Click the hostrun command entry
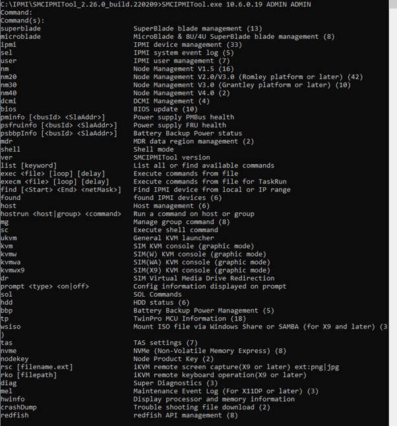Image resolution: width=397 pixels, height=426 pixels. click(60, 213)
